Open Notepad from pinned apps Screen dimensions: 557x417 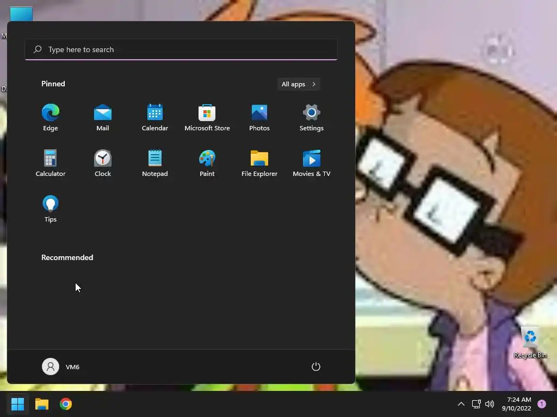[x=155, y=163]
